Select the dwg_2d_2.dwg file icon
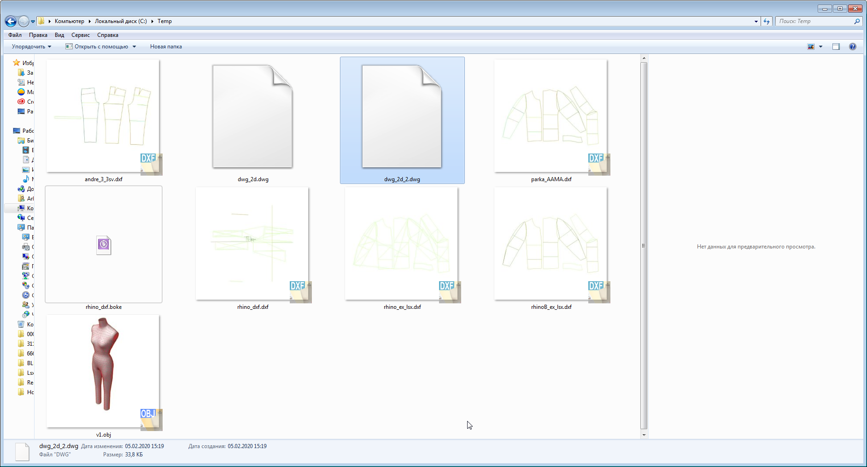This screenshot has height=467, width=867. [402, 116]
